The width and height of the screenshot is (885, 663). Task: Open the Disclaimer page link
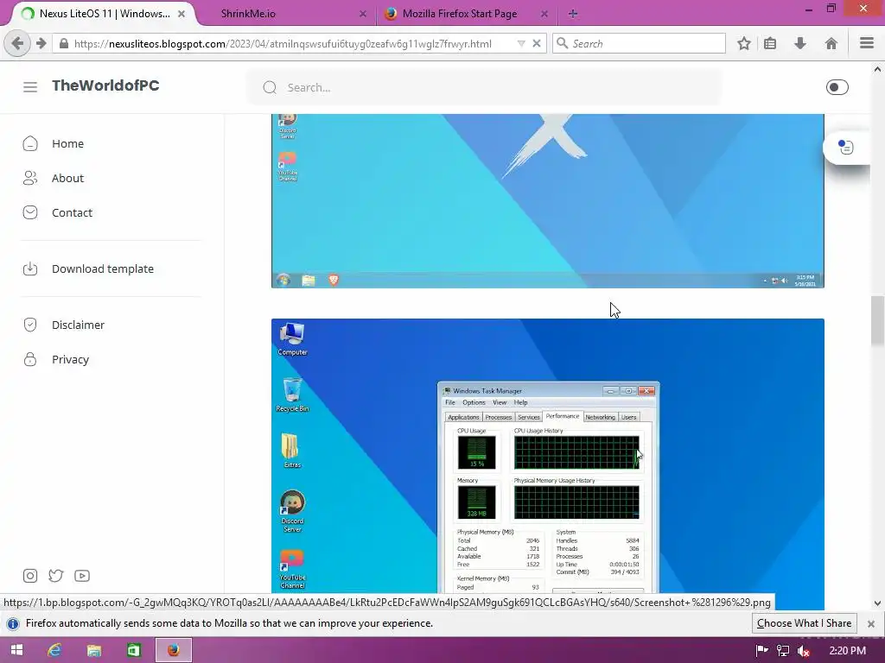pyautogui.click(x=78, y=325)
